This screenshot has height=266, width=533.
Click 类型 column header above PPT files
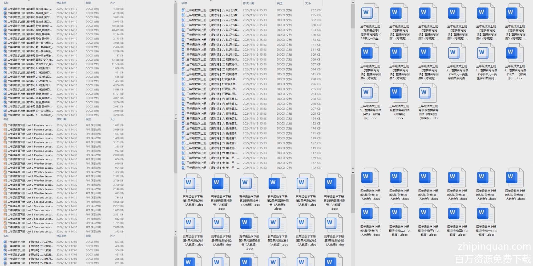tap(88, 119)
